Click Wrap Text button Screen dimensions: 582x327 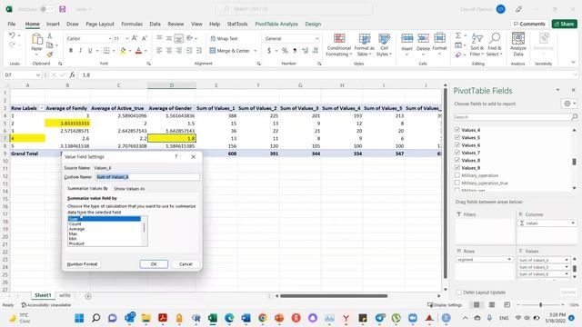point(224,38)
